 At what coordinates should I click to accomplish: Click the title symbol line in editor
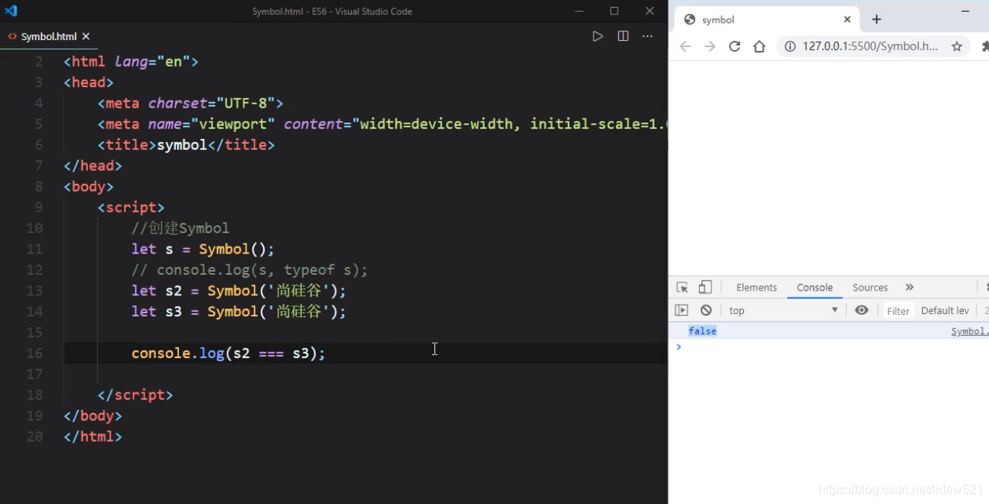pos(186,144)
